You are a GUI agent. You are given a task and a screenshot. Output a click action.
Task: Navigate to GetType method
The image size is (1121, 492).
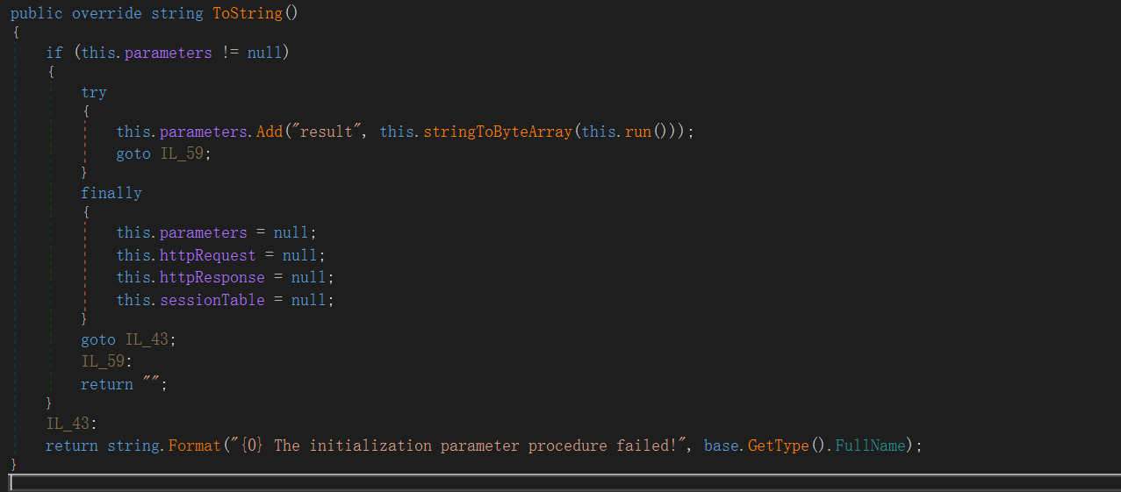click(778, 446)
